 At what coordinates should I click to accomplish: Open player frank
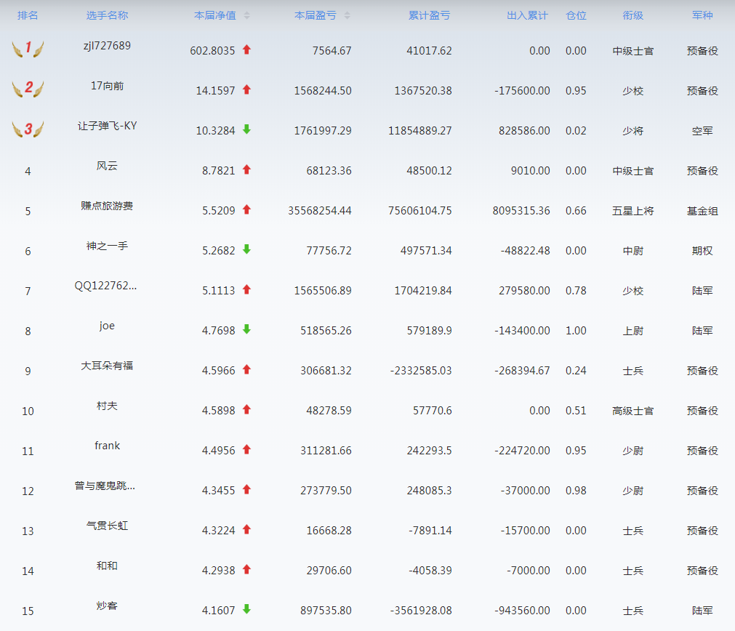107,446
